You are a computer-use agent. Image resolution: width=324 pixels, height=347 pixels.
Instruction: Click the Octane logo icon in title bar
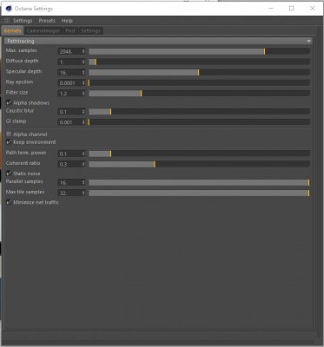point(9,9)
